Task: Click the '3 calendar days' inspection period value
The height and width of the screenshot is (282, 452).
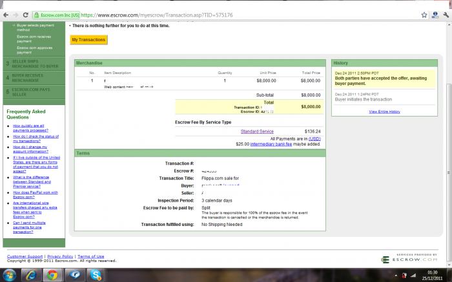Action: pos(217,201)
